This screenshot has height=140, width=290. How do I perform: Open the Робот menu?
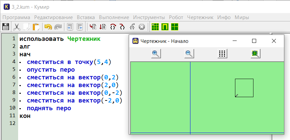(176, 17)
